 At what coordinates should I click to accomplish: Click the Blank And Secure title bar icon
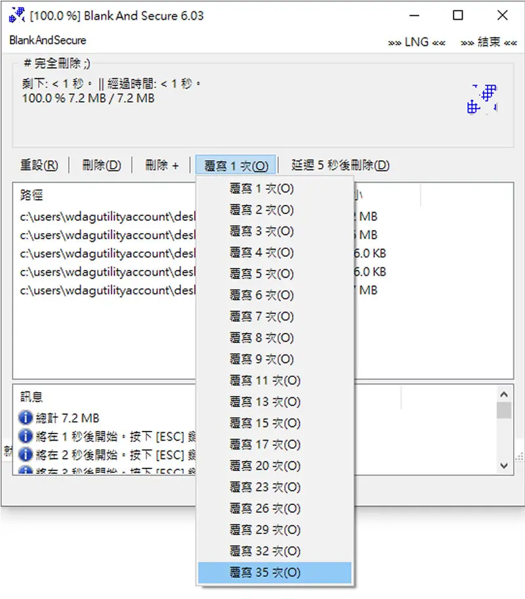pos(17,15)
